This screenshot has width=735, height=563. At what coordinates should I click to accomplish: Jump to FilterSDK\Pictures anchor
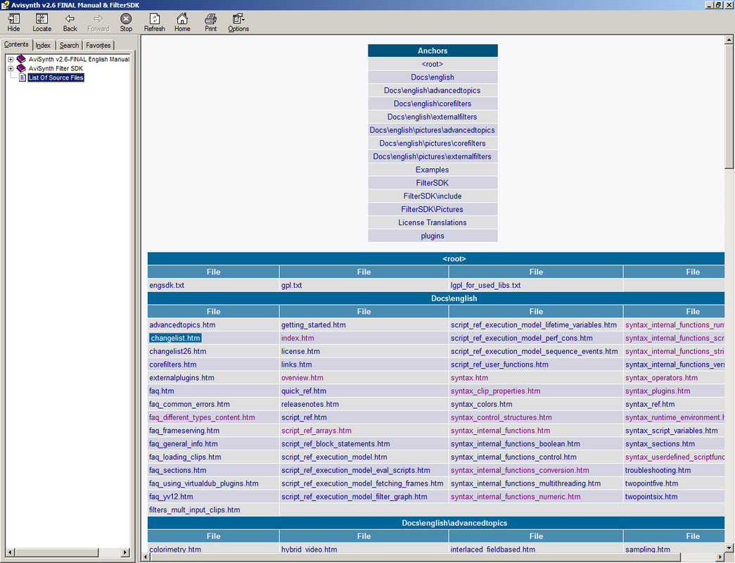[x=432, y=209]
